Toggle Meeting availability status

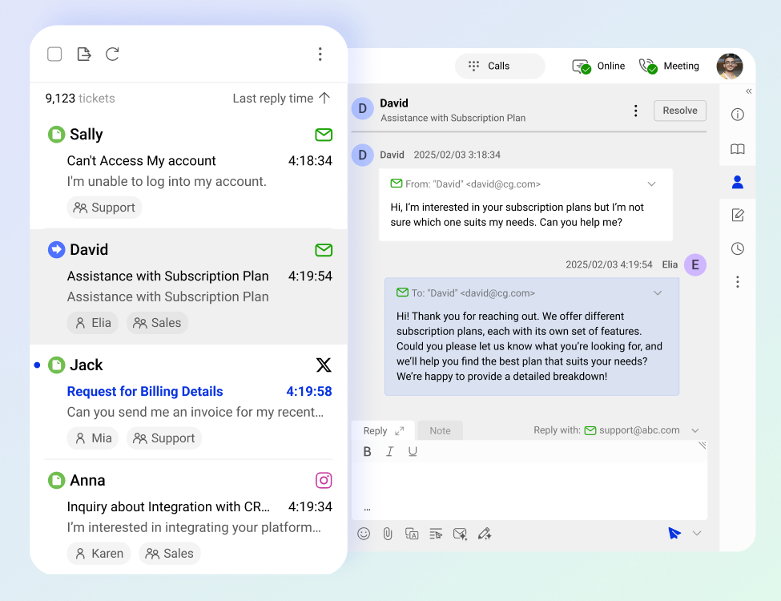click(x=669, y=66)
